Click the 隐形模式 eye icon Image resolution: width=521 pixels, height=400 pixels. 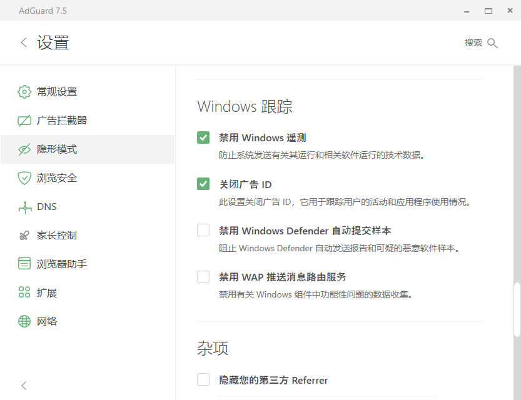tap(24, 149)
